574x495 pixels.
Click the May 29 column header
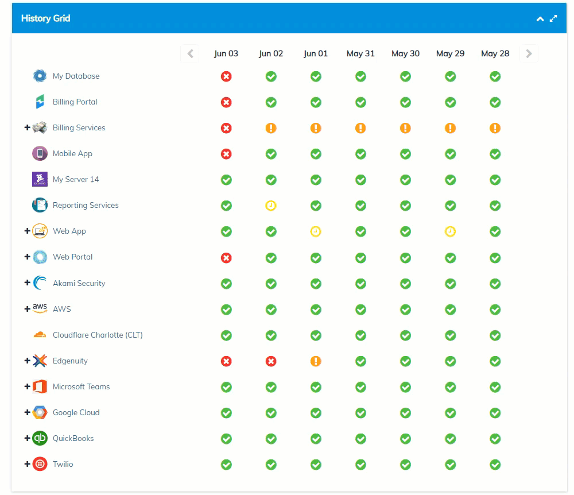[450, 54]
